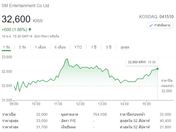Click the 09:00 x-axis label
This screenshot has height=132, width=176.
14,104
